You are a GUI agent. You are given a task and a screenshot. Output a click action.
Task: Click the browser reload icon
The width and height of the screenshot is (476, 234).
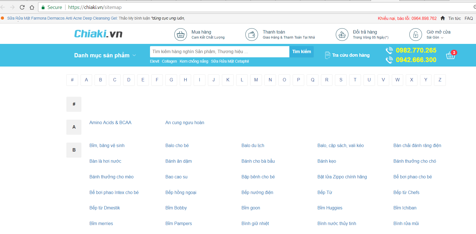(x=22, y=7)
